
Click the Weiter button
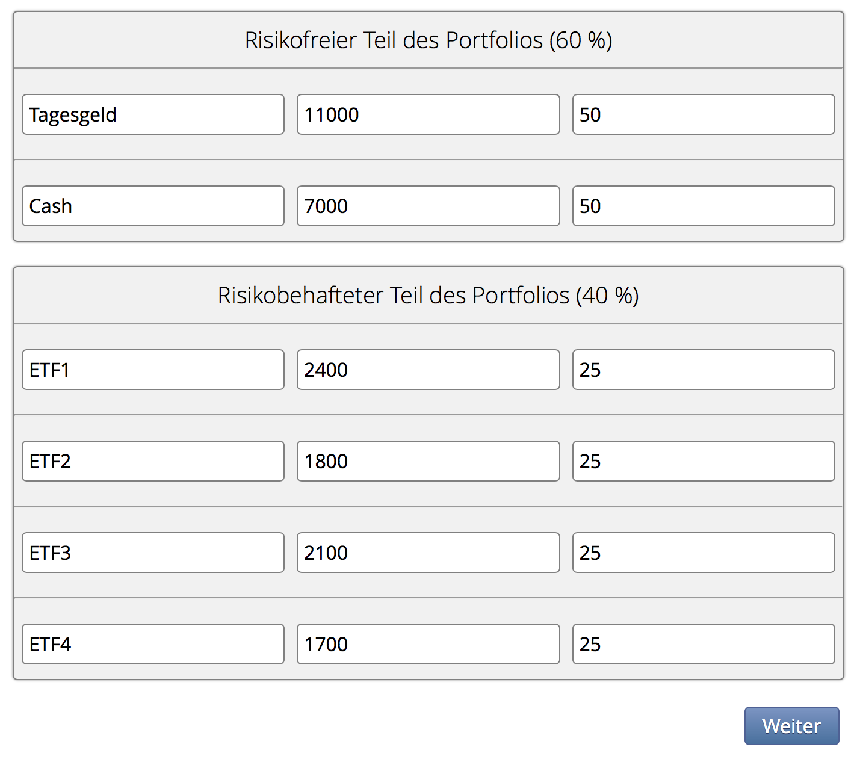coord(791,726)
